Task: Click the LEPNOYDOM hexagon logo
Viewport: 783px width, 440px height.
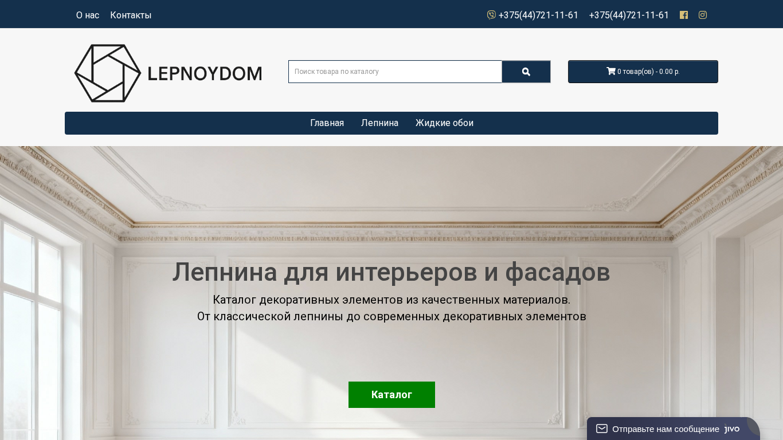Action: (x=108, y=73)
